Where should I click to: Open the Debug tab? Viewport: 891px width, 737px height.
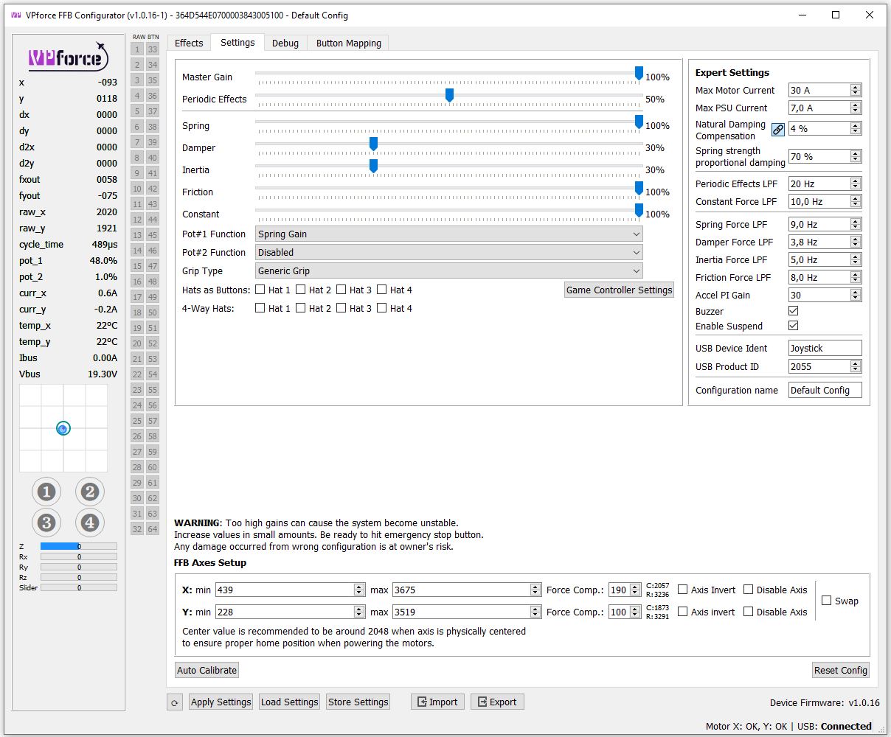coord(285,43)
